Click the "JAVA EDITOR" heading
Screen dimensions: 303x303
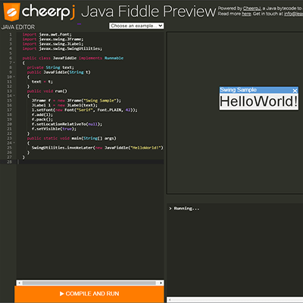[x=18, y=27]
